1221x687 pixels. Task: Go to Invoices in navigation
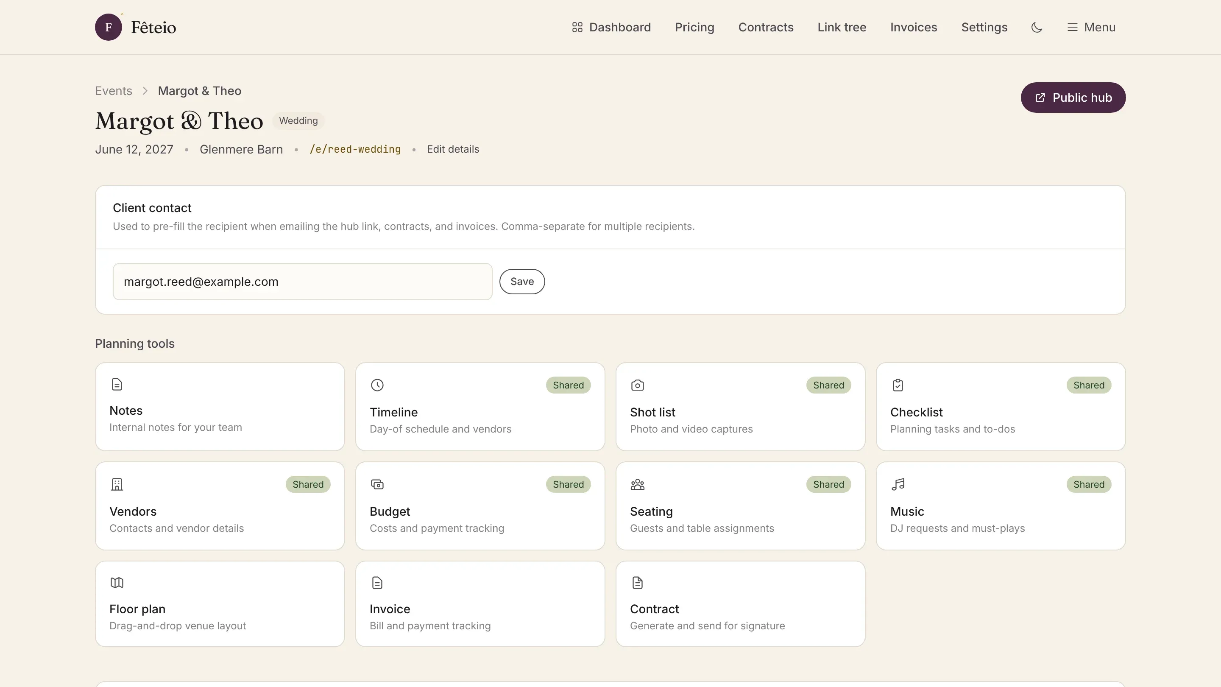(x=913, y=27)
